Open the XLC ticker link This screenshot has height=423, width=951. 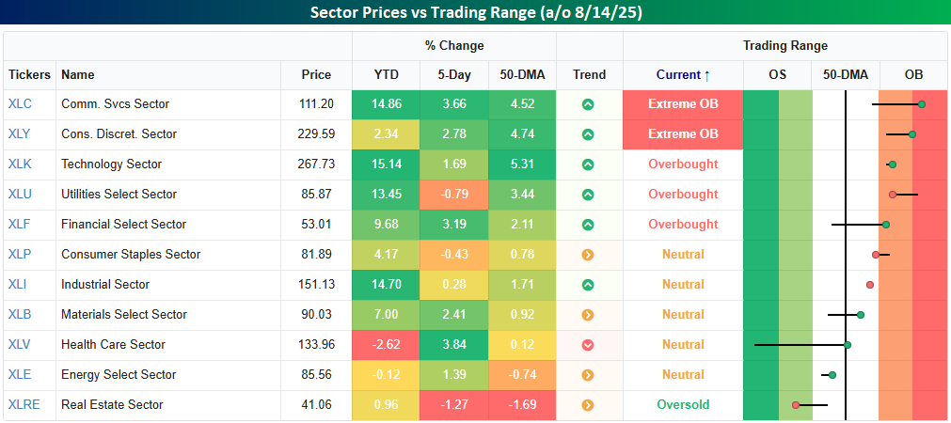[x=21, y=104]
